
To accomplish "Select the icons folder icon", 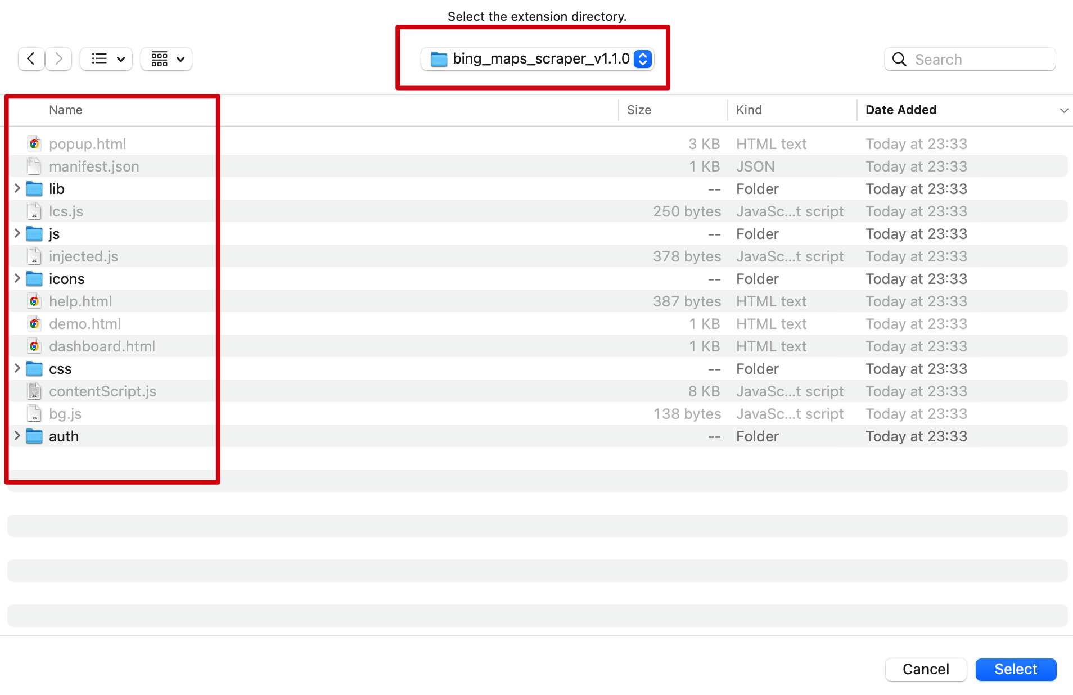I will coord(34,279).
